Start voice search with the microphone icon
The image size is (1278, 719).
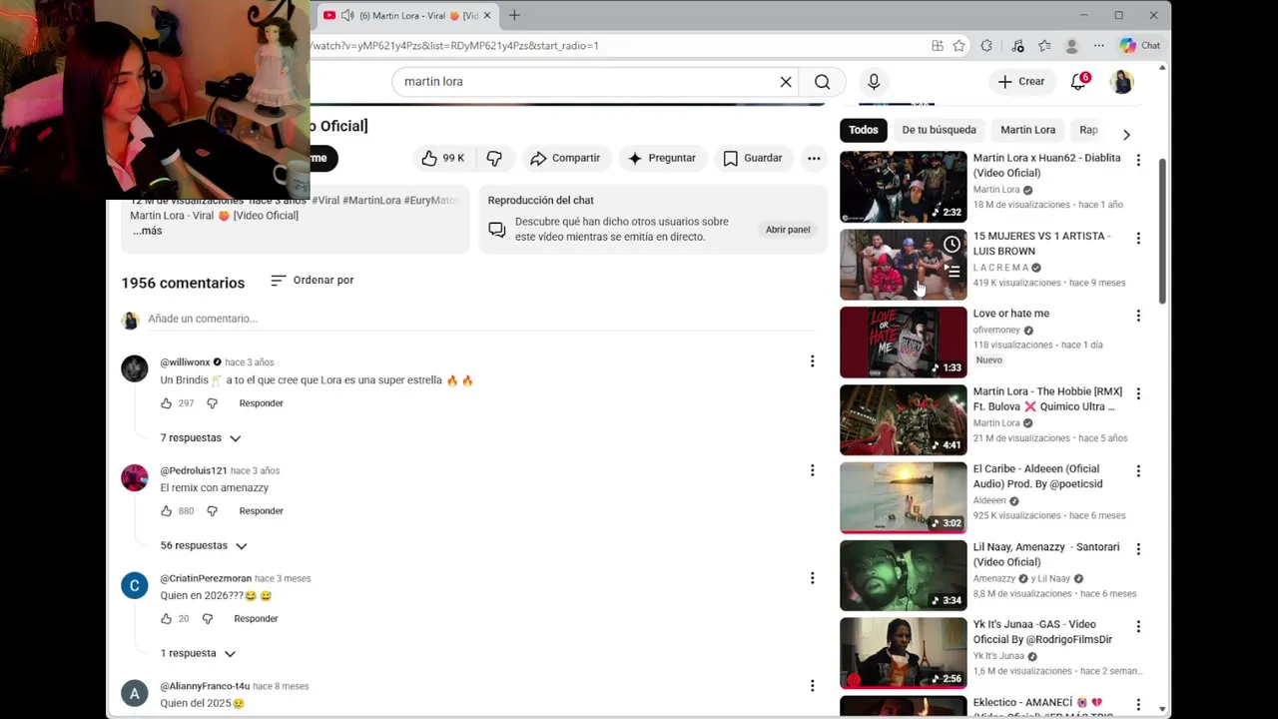pyautogui.click(x=874, y=82)
